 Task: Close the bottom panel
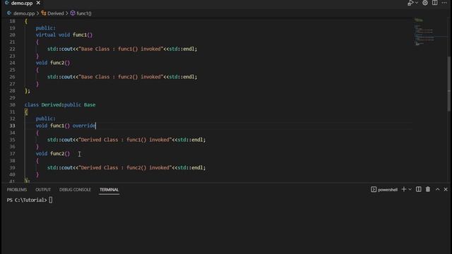pyautogui.click(x=446, y=189)
